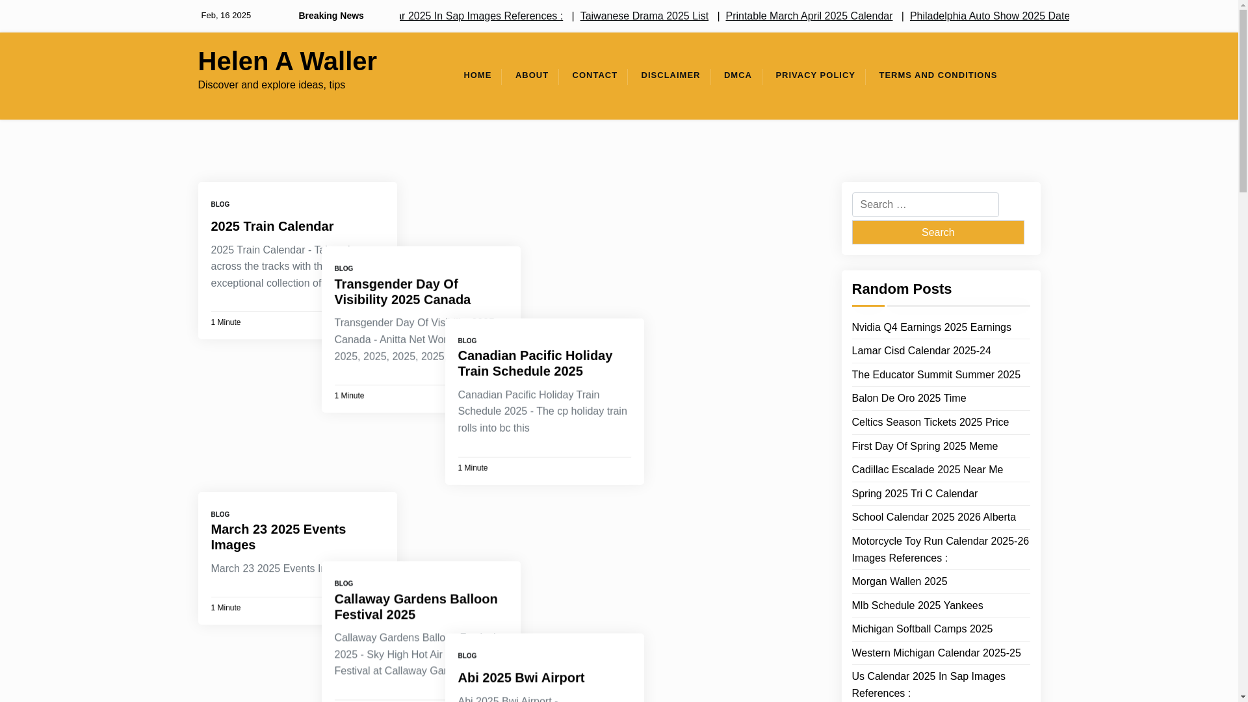Click BLOG tag above Canadian Pacific Holiday post
1248x702 pixels.
(467, 341)
